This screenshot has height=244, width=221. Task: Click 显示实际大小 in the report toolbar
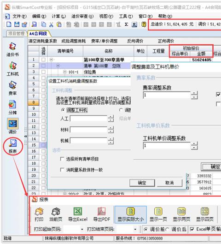click(x=130, y=214)
